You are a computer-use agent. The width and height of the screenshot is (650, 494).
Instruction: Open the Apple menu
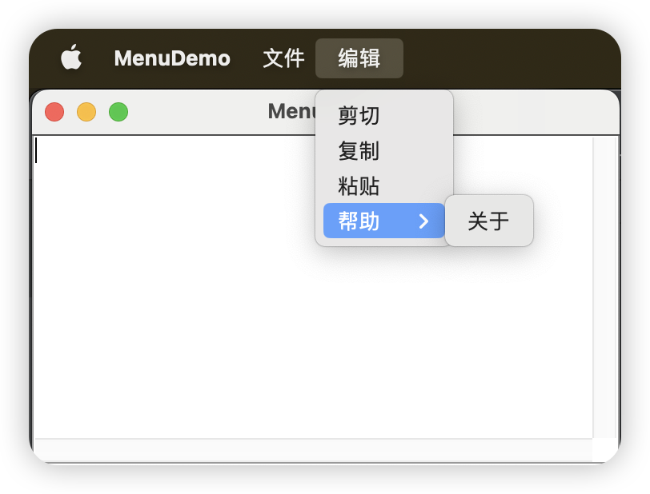click(x=71, y=58)
